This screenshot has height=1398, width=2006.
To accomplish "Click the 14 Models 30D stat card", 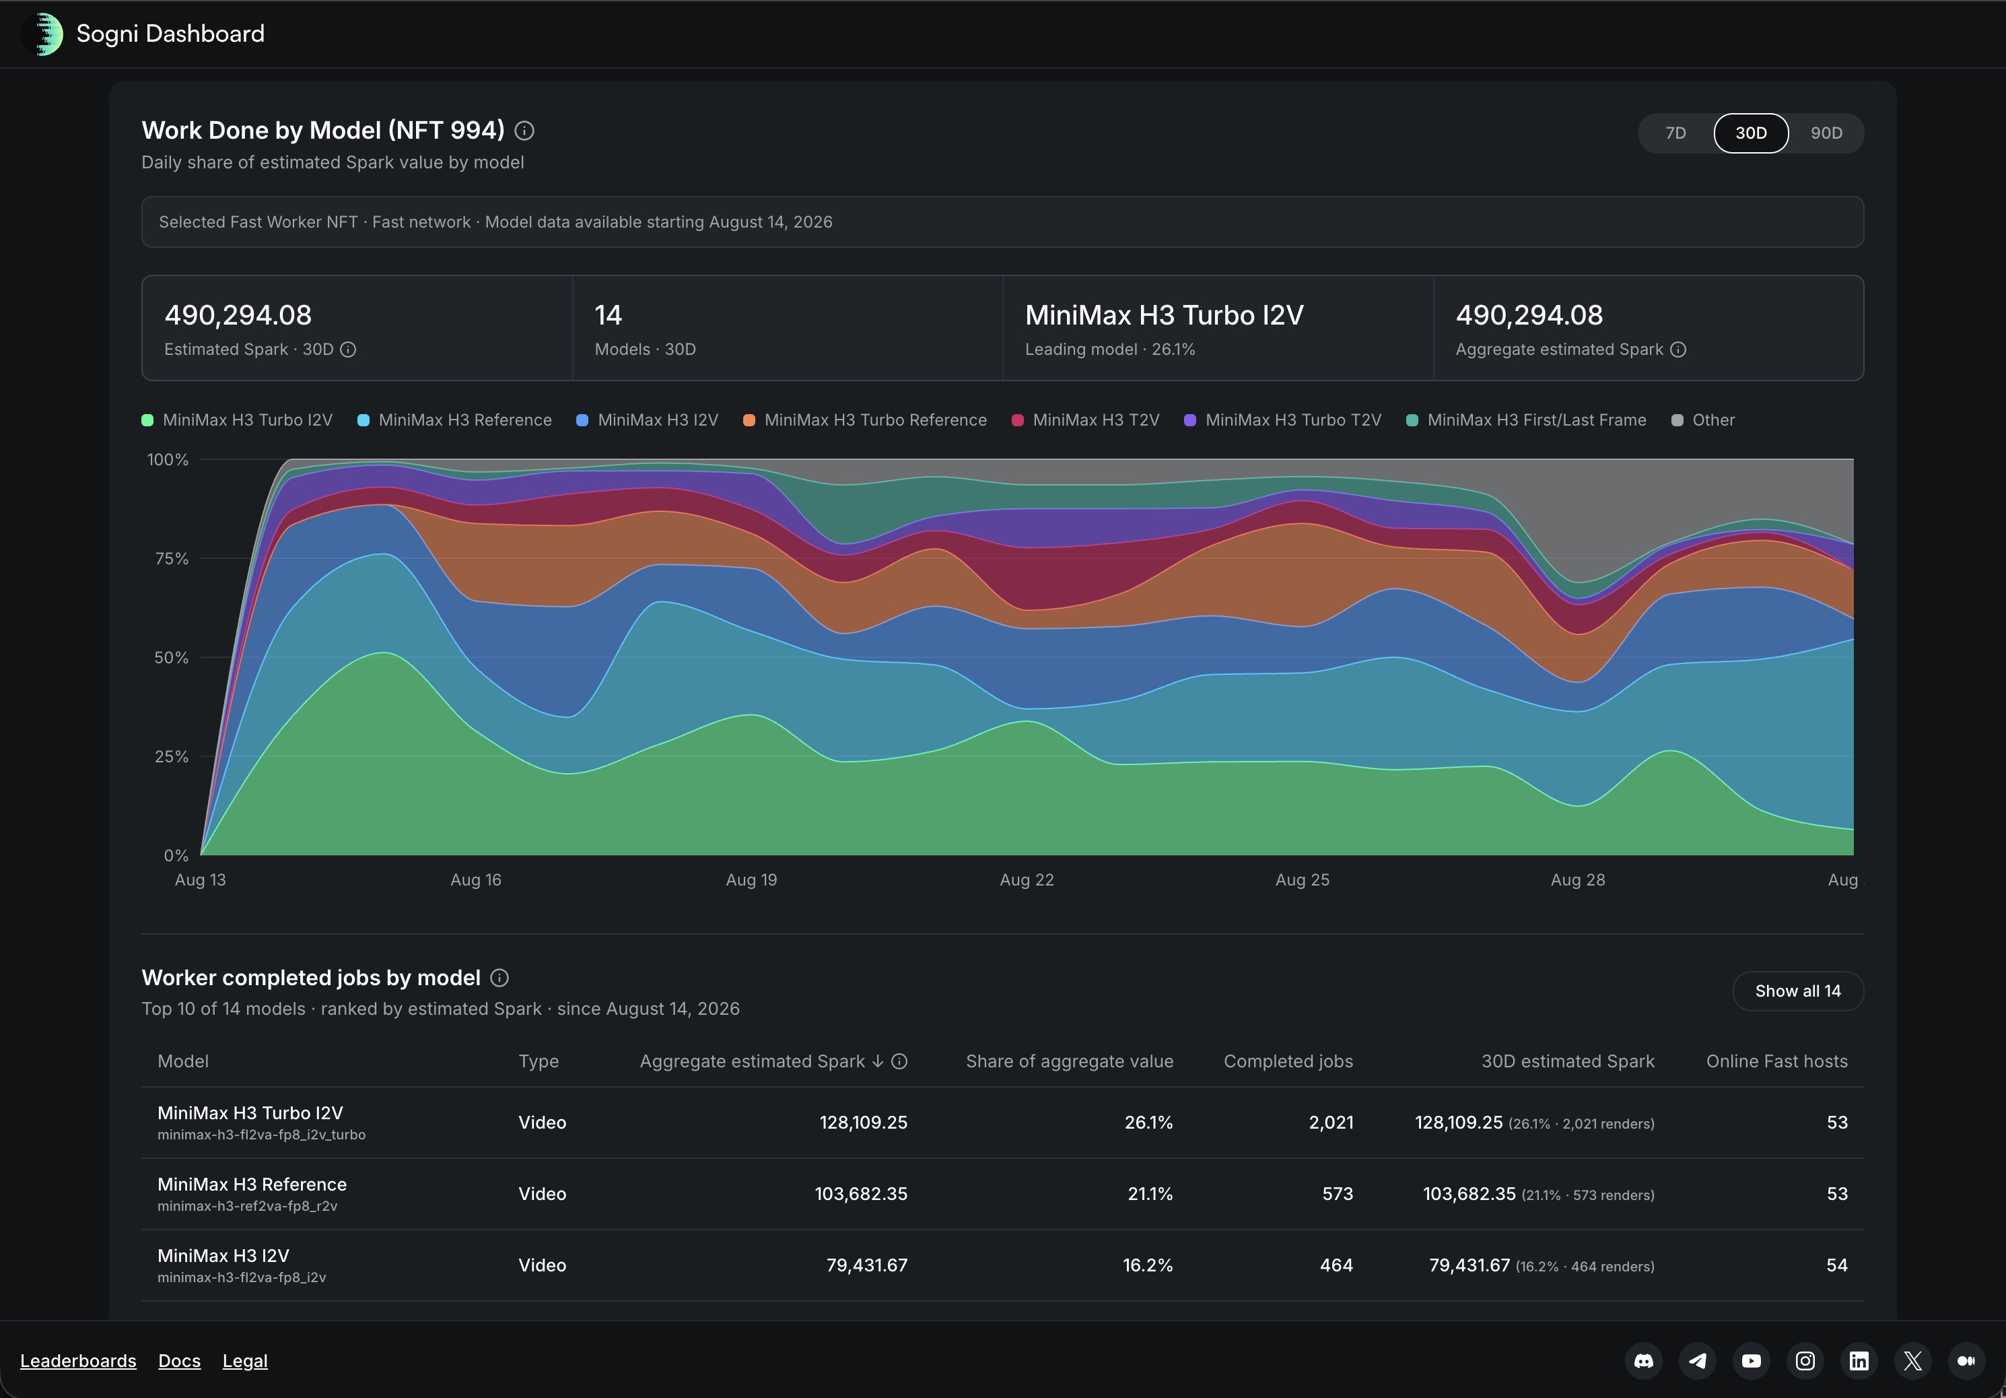I will pos(787,329).
